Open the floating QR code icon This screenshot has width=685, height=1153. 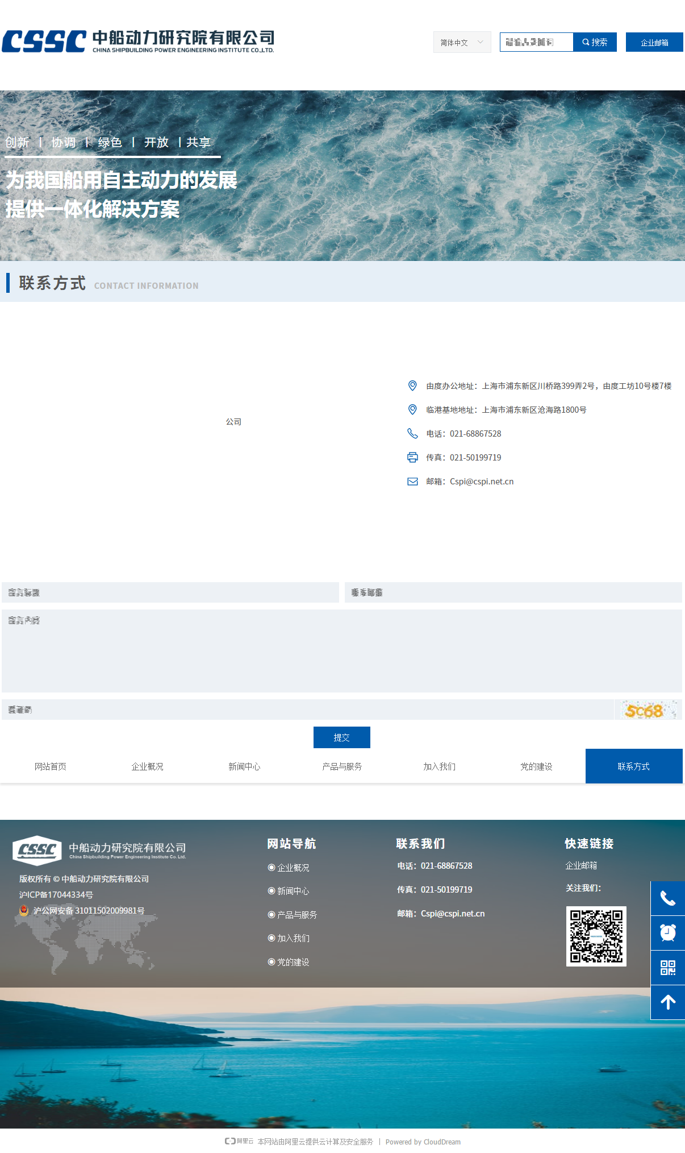pos(667,968)
